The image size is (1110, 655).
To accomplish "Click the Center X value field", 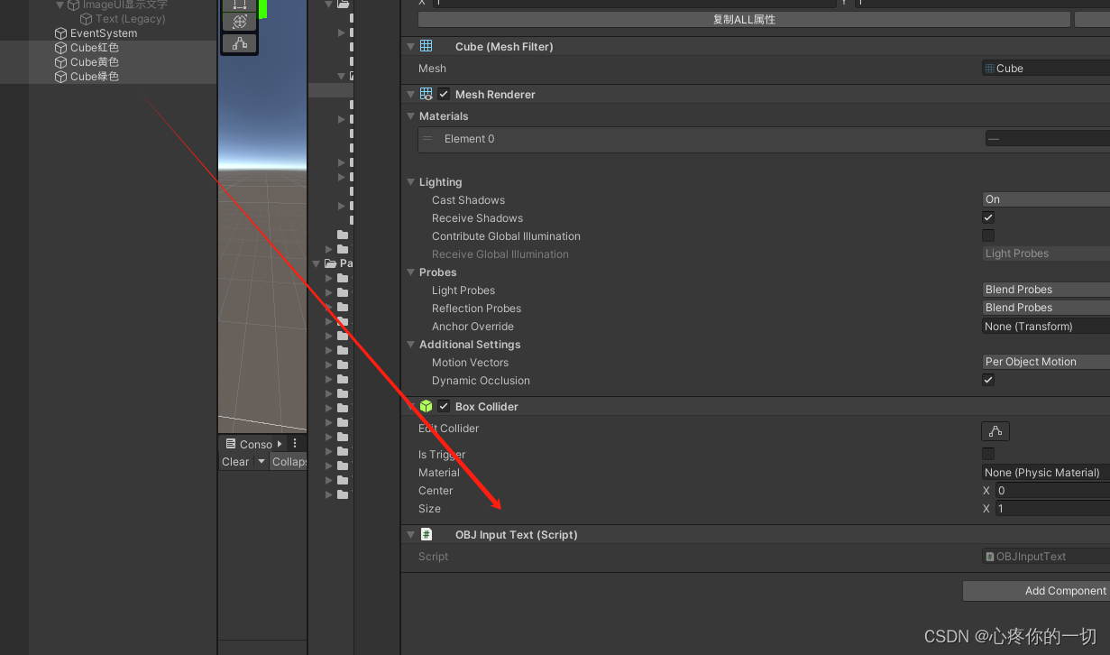I will tap(1052, 491).
